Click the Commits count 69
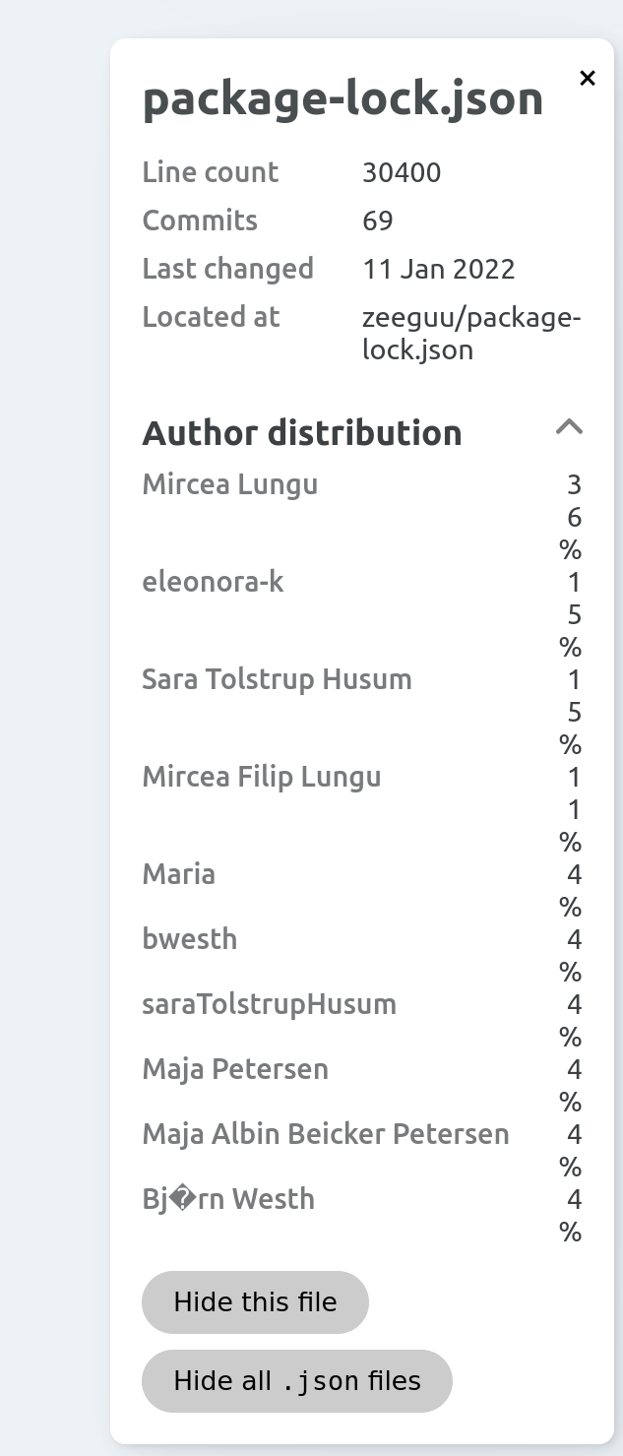 click(x=379, y=220)
